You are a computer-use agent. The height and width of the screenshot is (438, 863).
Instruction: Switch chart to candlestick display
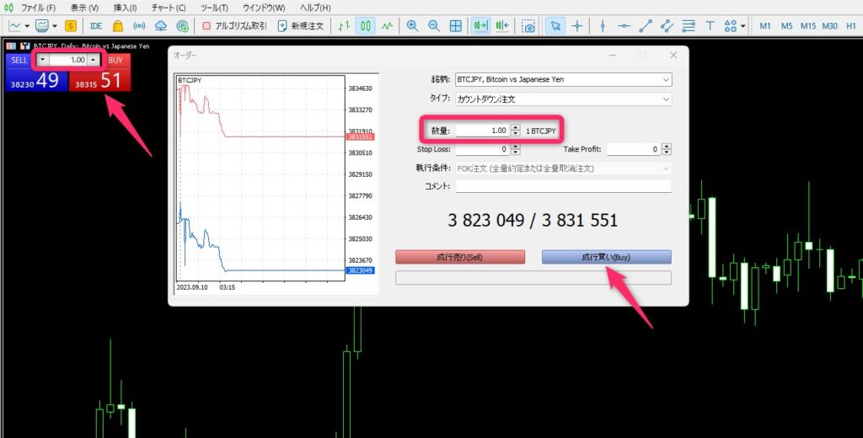pos(366,26)
